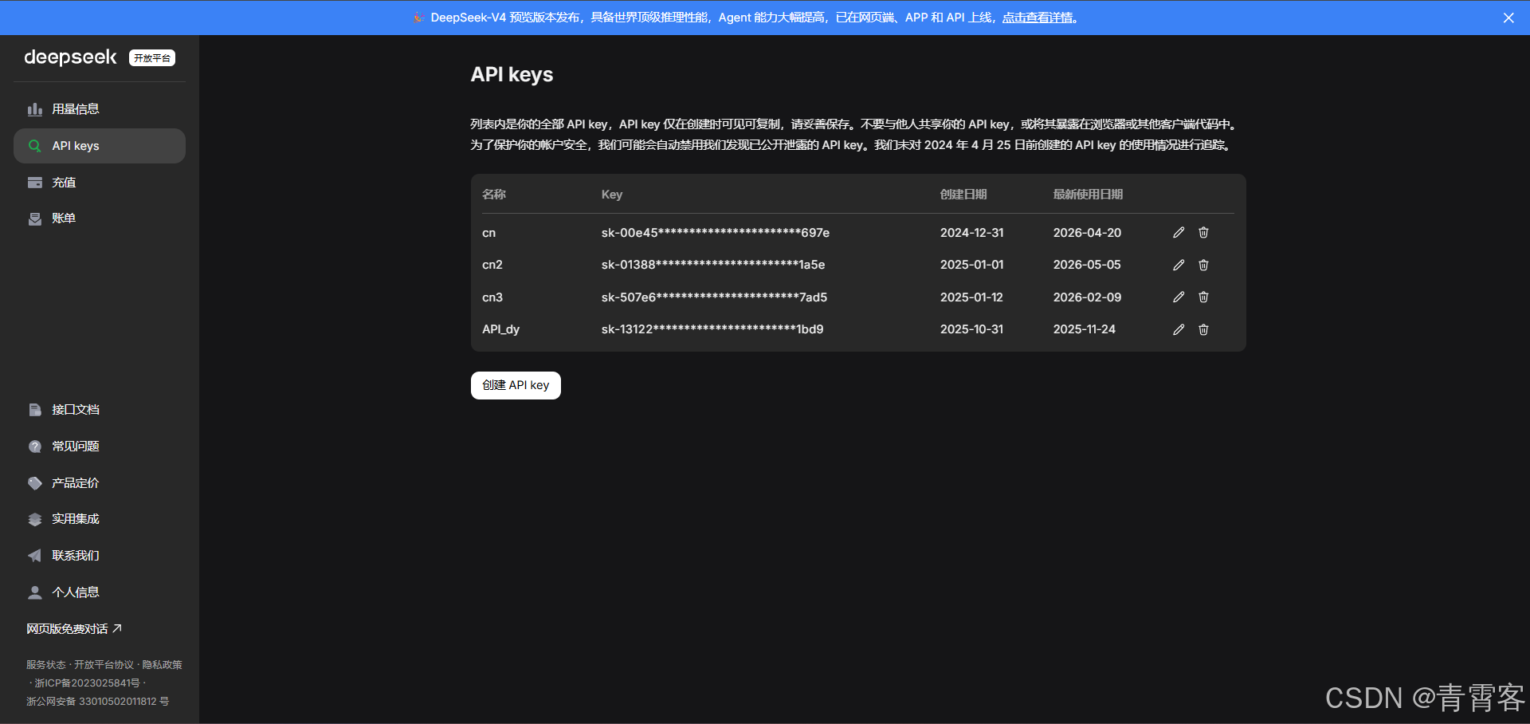Click the API keys magnifier icon
This screenshot has height=724, width=1530.
click(35, 146)
